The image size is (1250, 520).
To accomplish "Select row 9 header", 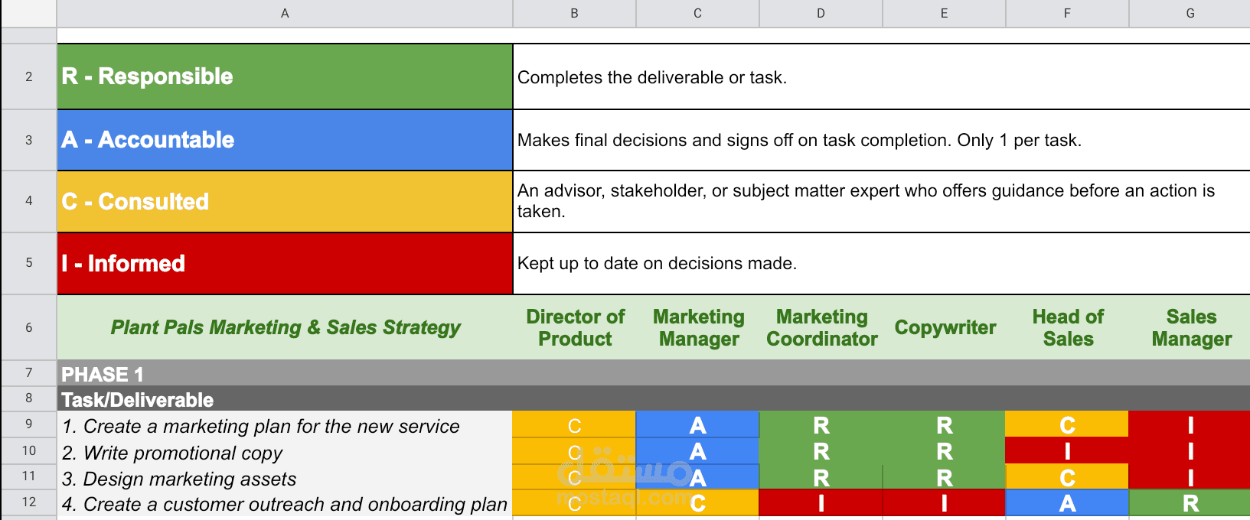I will [x=28, y=424].
